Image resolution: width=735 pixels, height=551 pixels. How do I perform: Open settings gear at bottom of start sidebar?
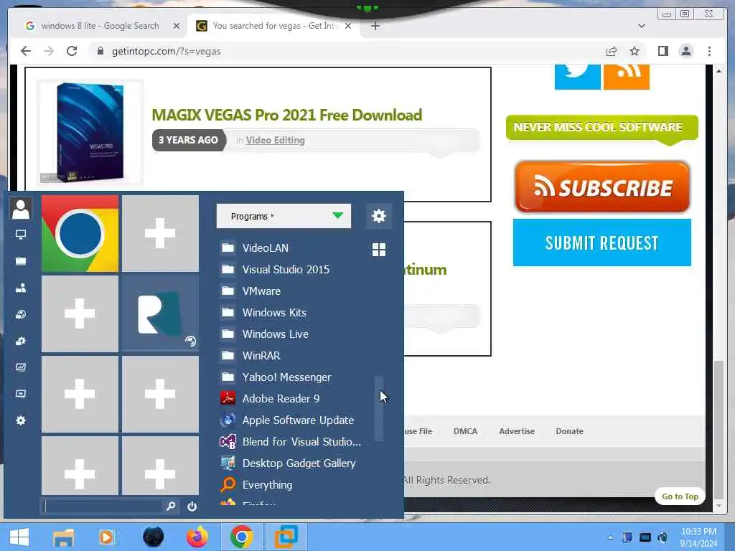tap(21, 420)
